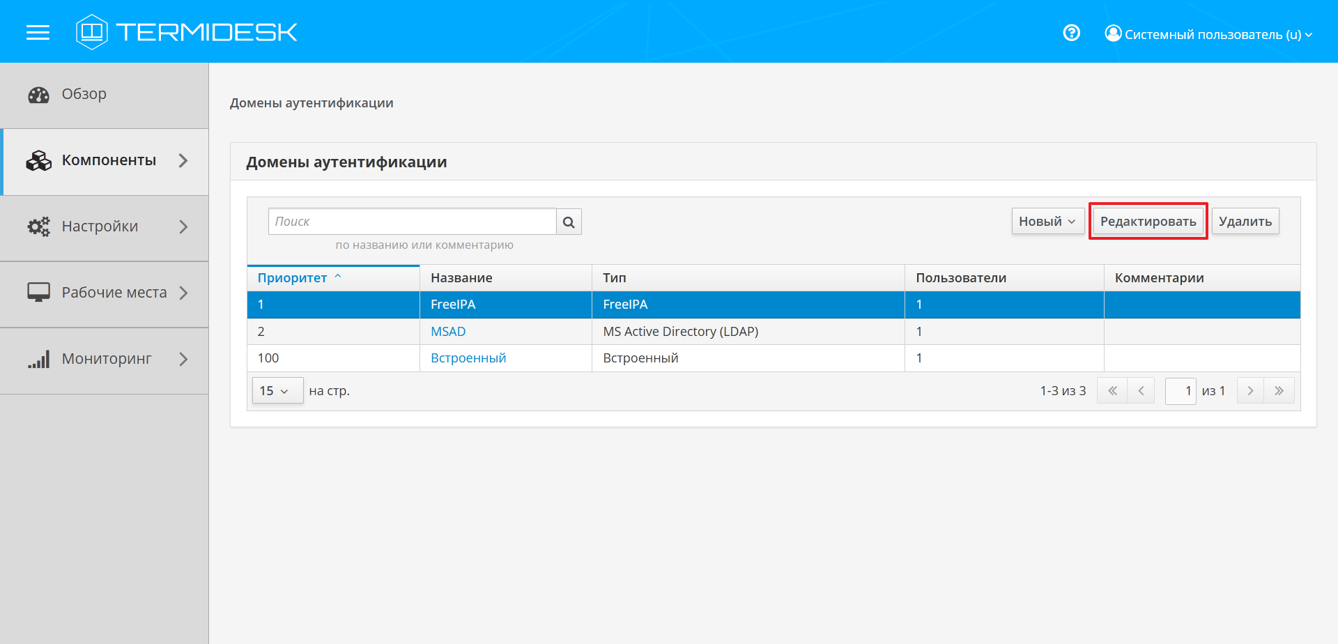The image size is (1338, 644).
Task: Click the Termidesk logo icon
Action: 91,32
